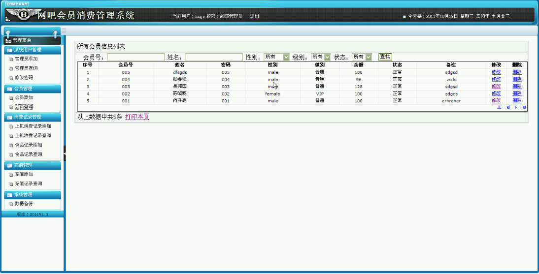Viewport: 539px width, 274px height.
Task: Open the 状态 filter dropdown
Action: (362, 57)
